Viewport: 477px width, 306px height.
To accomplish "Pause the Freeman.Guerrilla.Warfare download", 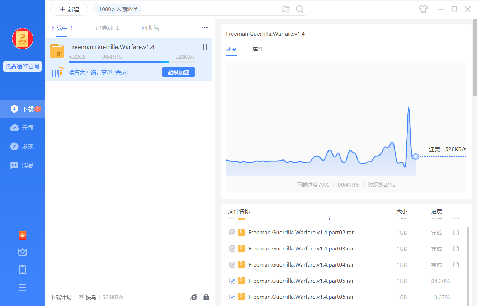I will click(205, 47).
